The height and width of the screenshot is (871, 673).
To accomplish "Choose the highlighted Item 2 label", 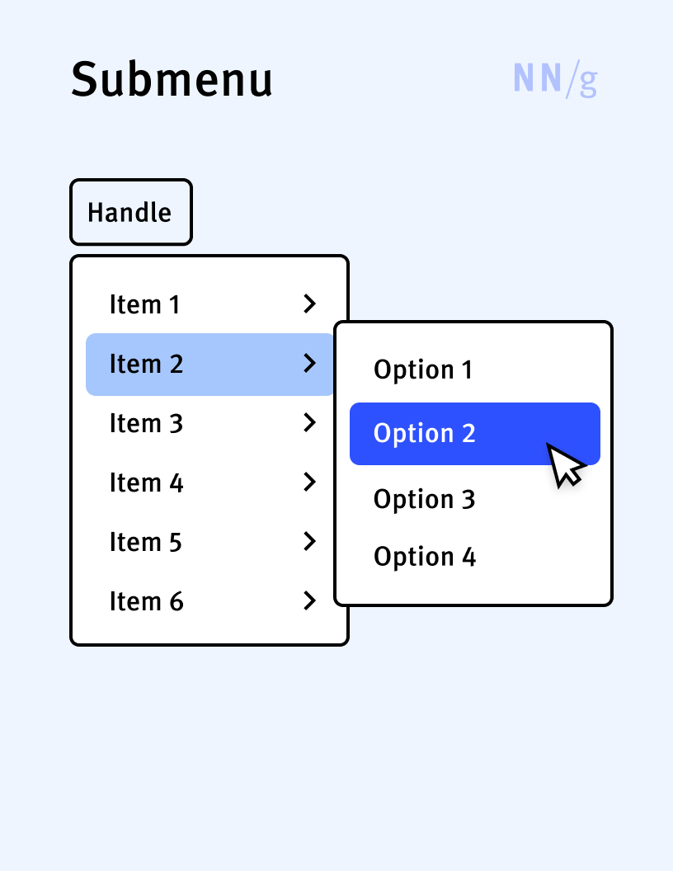I will point(146,364).
